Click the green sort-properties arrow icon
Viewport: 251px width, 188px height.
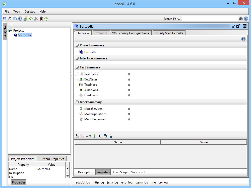[x=95, y=136]
